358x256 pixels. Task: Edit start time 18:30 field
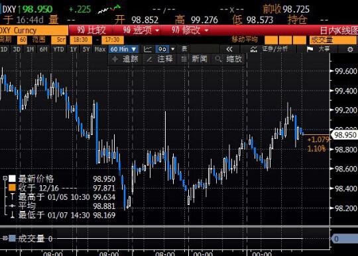(x=81, y=40)
